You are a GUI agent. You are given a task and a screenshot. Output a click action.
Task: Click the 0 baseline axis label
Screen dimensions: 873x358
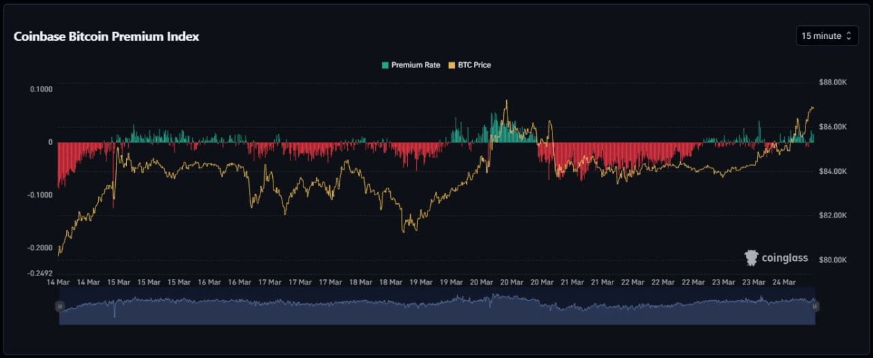[x=50, y=143]
